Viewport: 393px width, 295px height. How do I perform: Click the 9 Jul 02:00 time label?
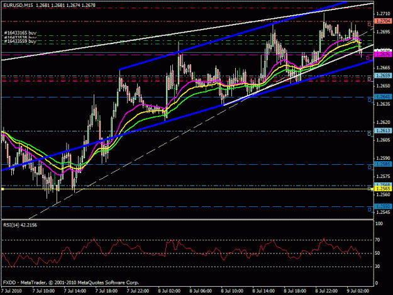pyautogui.click(x=358, y=291)
